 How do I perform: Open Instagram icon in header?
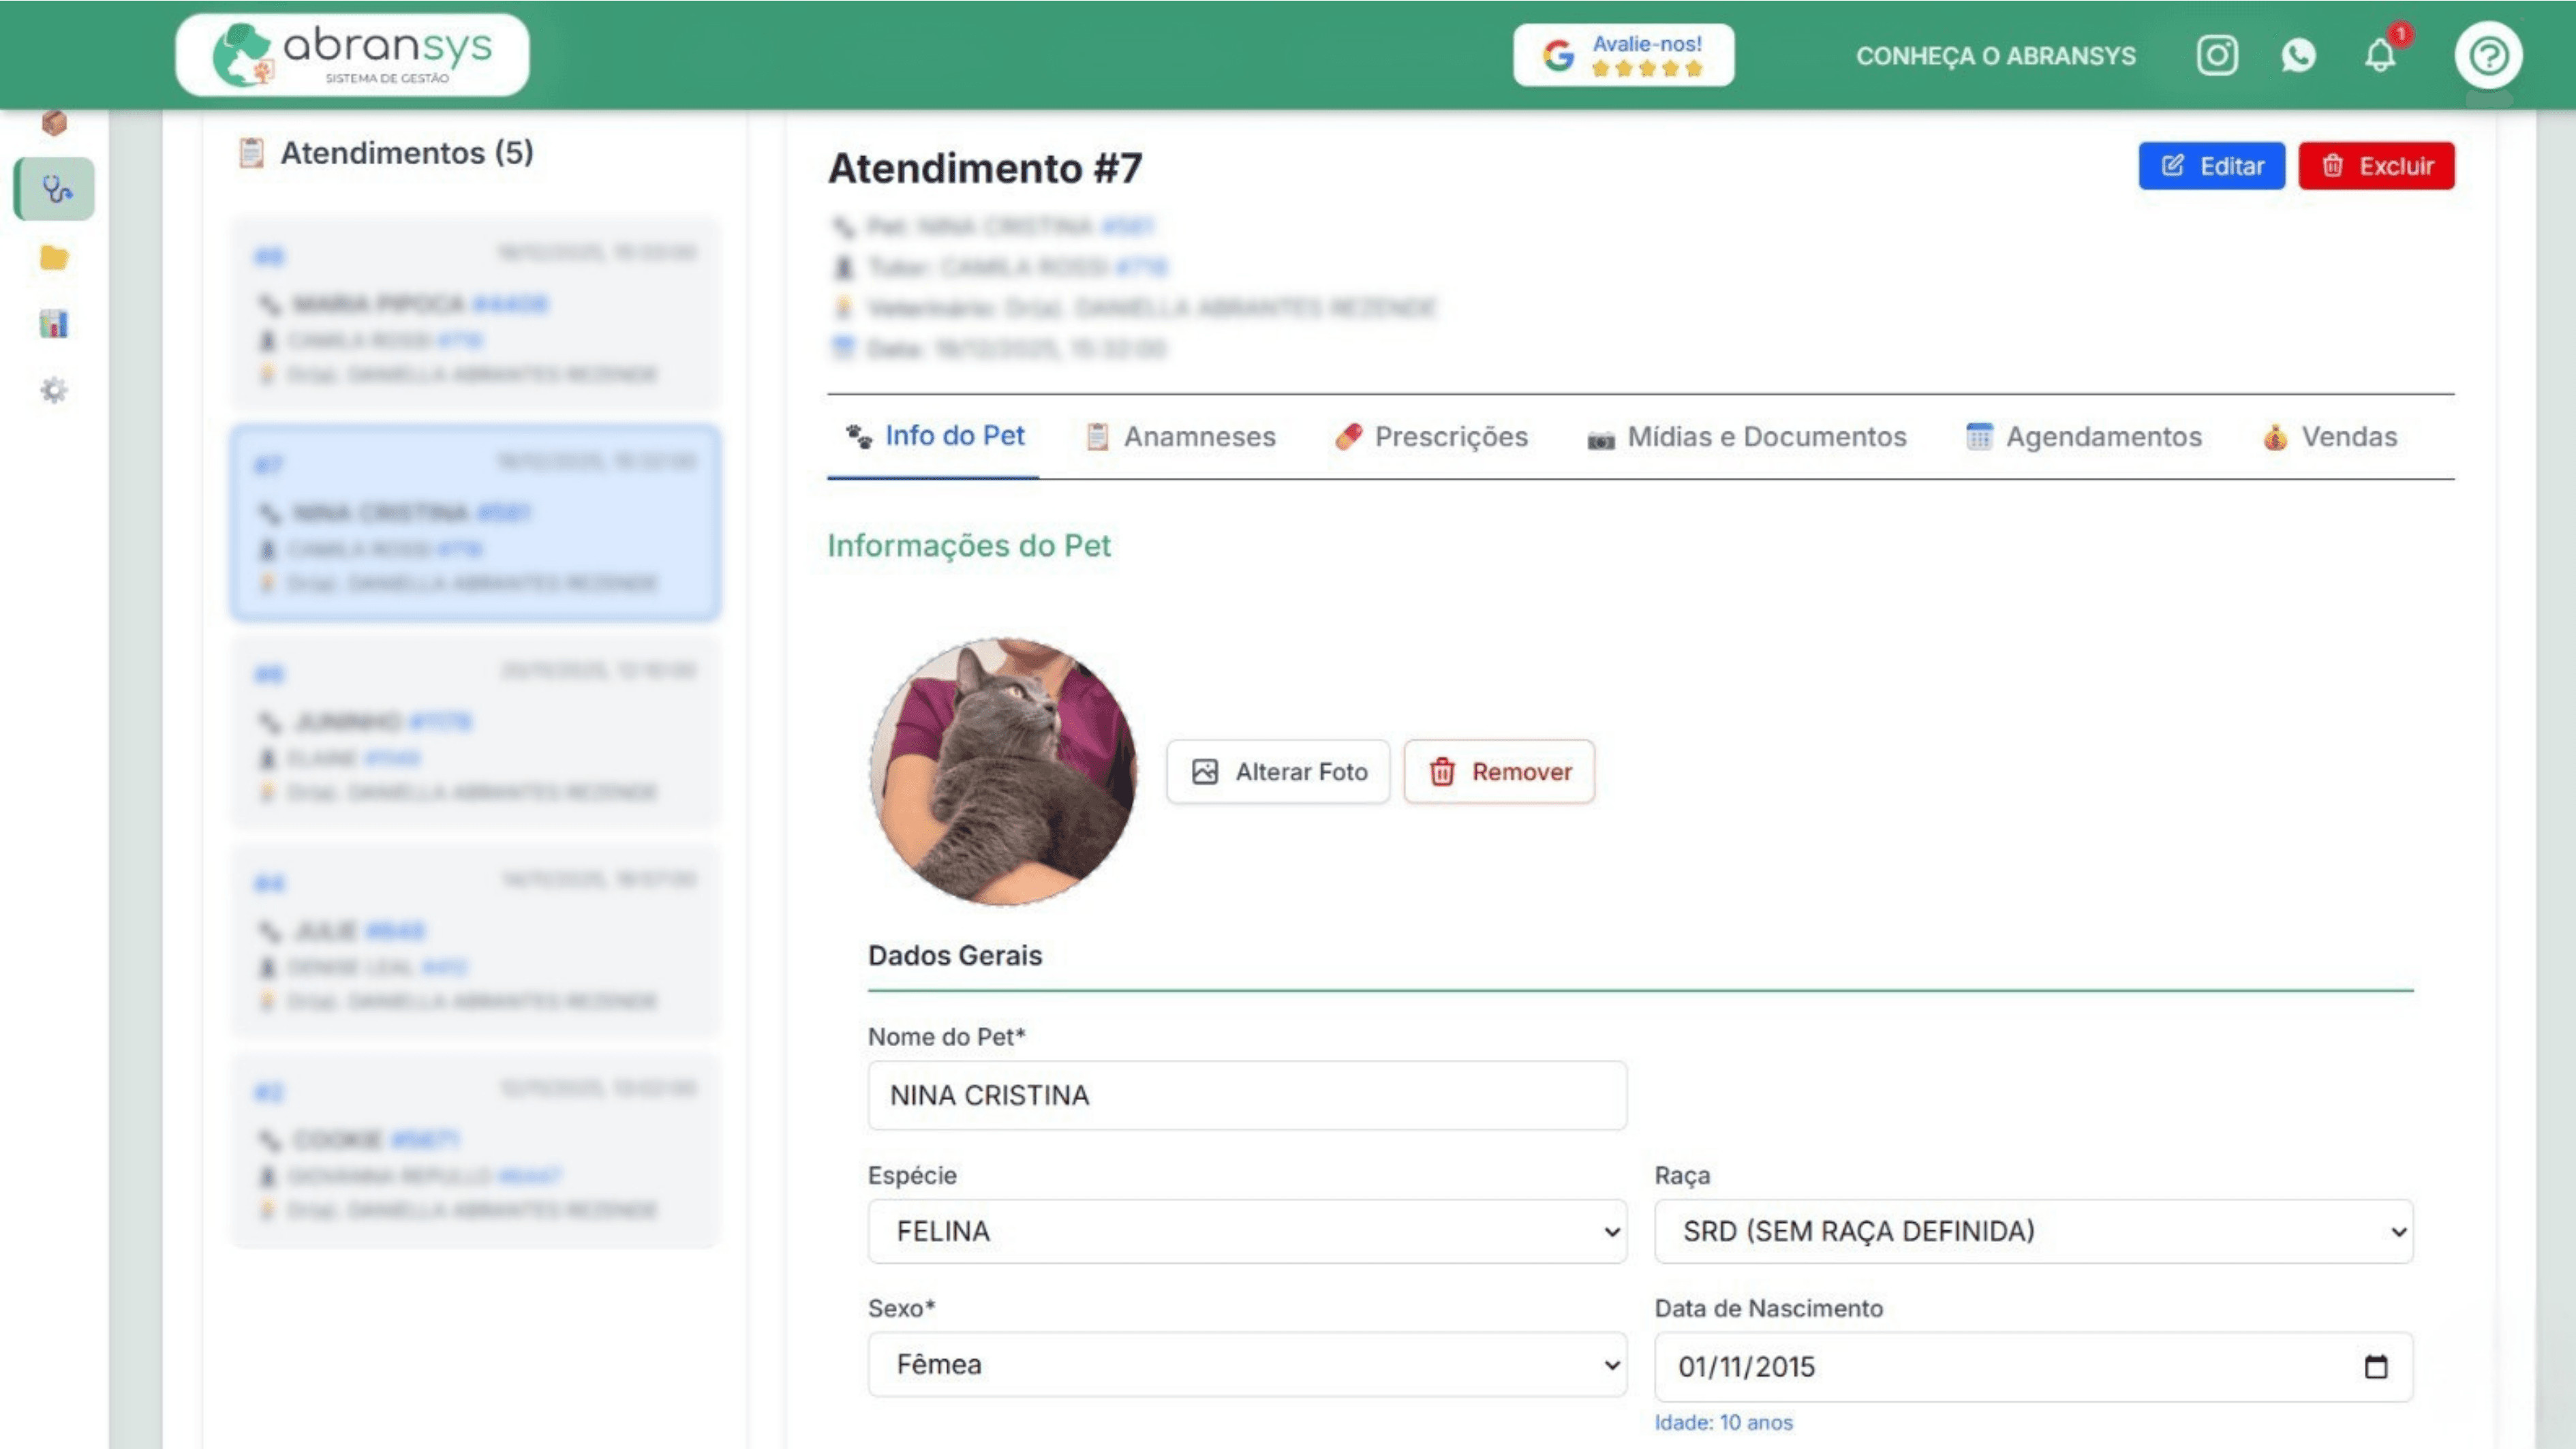tap(2216, 55)
